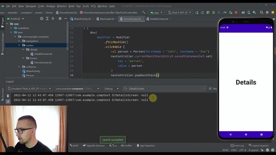Image resolution: width=276 pixels, height=155 pixels.
Task: Open the com.example.comptest process dropdown
Action: [x=78, y=89]
